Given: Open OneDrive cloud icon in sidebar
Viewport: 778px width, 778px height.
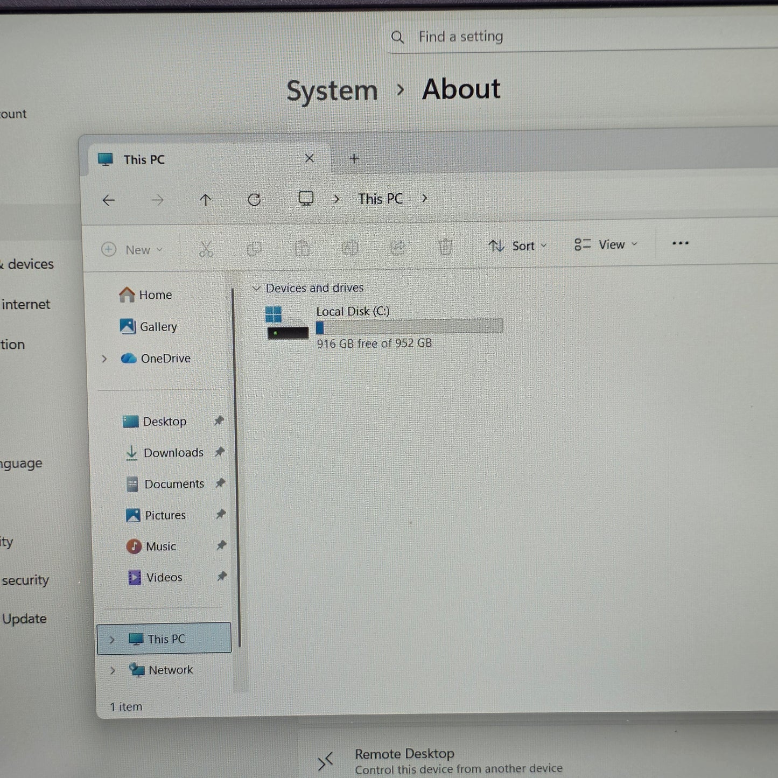Looking at the screenshot, I should 128,358.
